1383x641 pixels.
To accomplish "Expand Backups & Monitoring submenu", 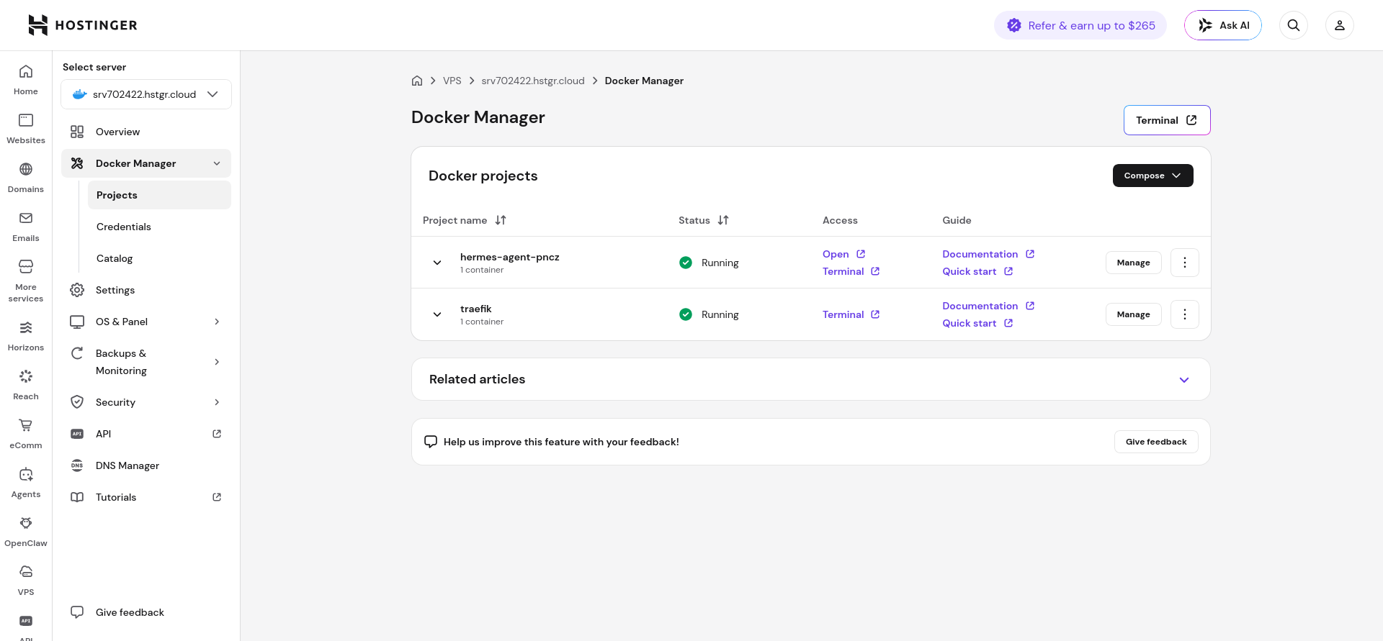I will pos(217,362).
